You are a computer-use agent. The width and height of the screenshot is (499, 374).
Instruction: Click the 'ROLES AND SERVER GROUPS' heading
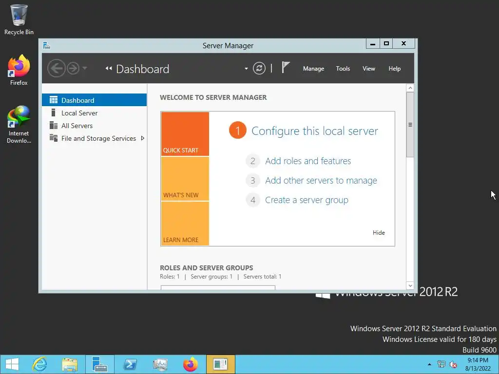206,268
